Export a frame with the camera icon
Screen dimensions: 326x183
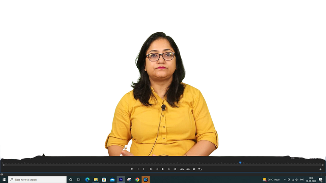[x=194, y=169]
